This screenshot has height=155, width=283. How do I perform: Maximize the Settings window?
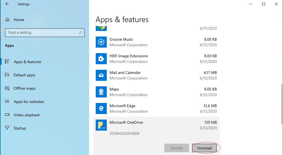264,4
